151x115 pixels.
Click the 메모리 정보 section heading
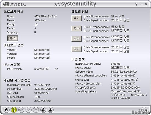[x=80, y=12]
